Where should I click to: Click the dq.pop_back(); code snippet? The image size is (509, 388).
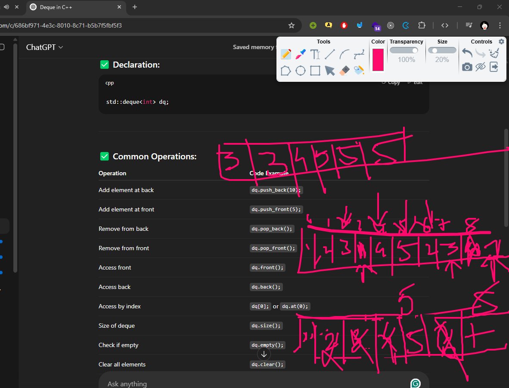(272, 229)
